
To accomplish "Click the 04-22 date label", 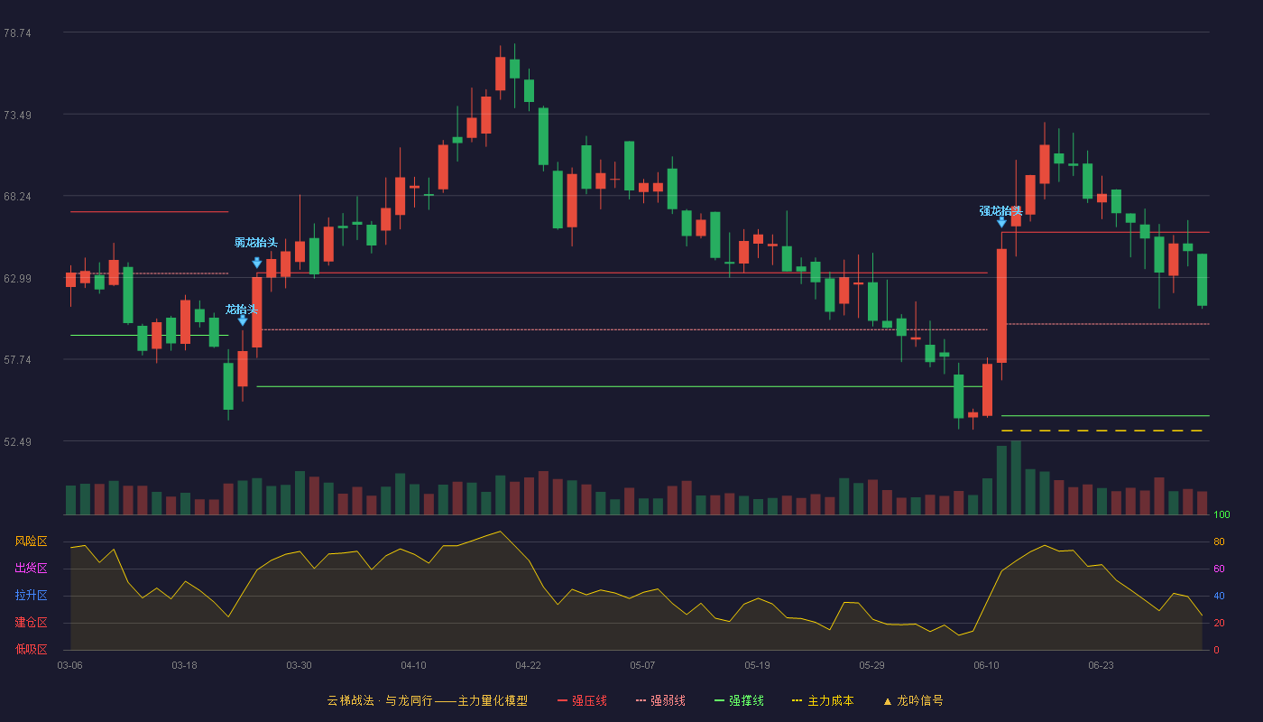I will click(528, 665).
